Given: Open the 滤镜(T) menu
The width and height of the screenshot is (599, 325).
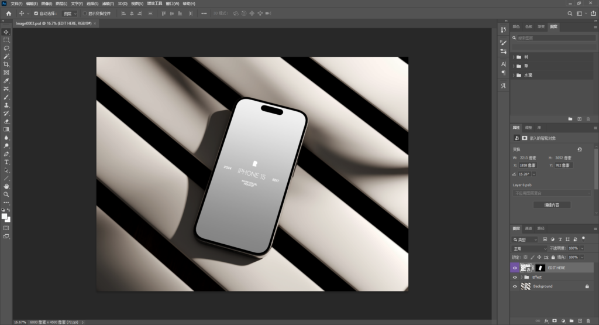Looking at the screenshot, I should coord(108,4).
